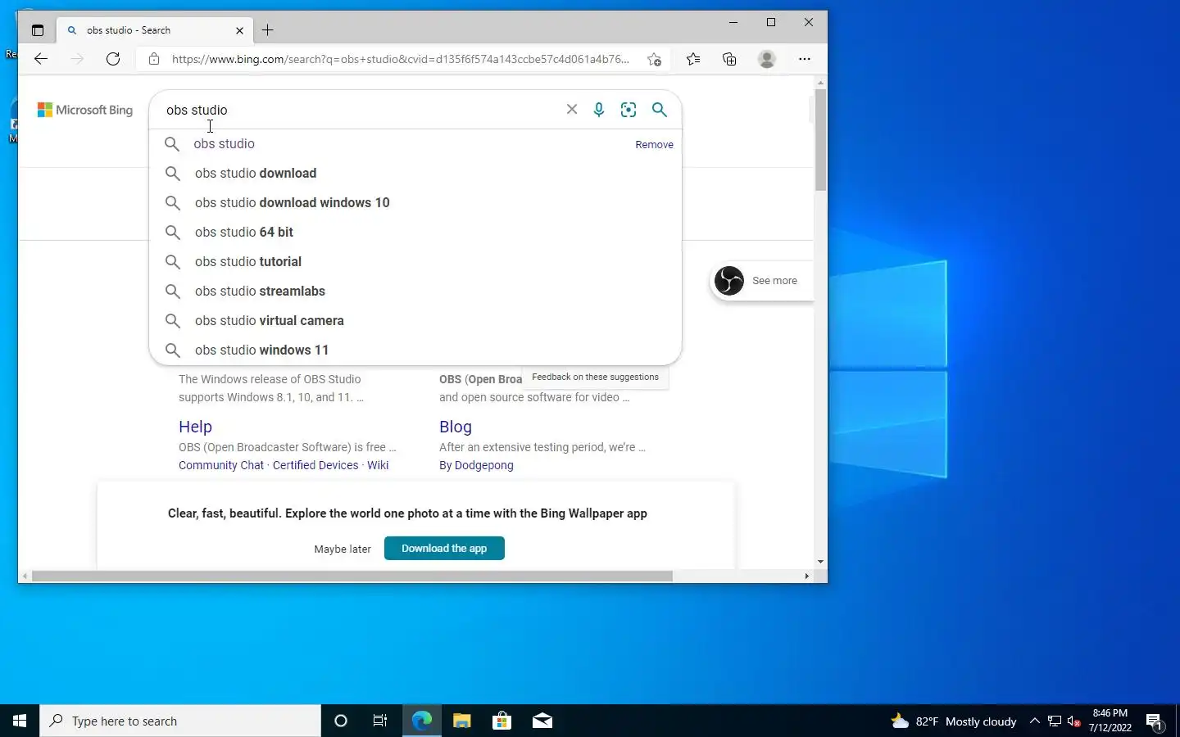Open a new browser tab
The height and width of the screenshot is (737, 1180).
tap(268, 30)
